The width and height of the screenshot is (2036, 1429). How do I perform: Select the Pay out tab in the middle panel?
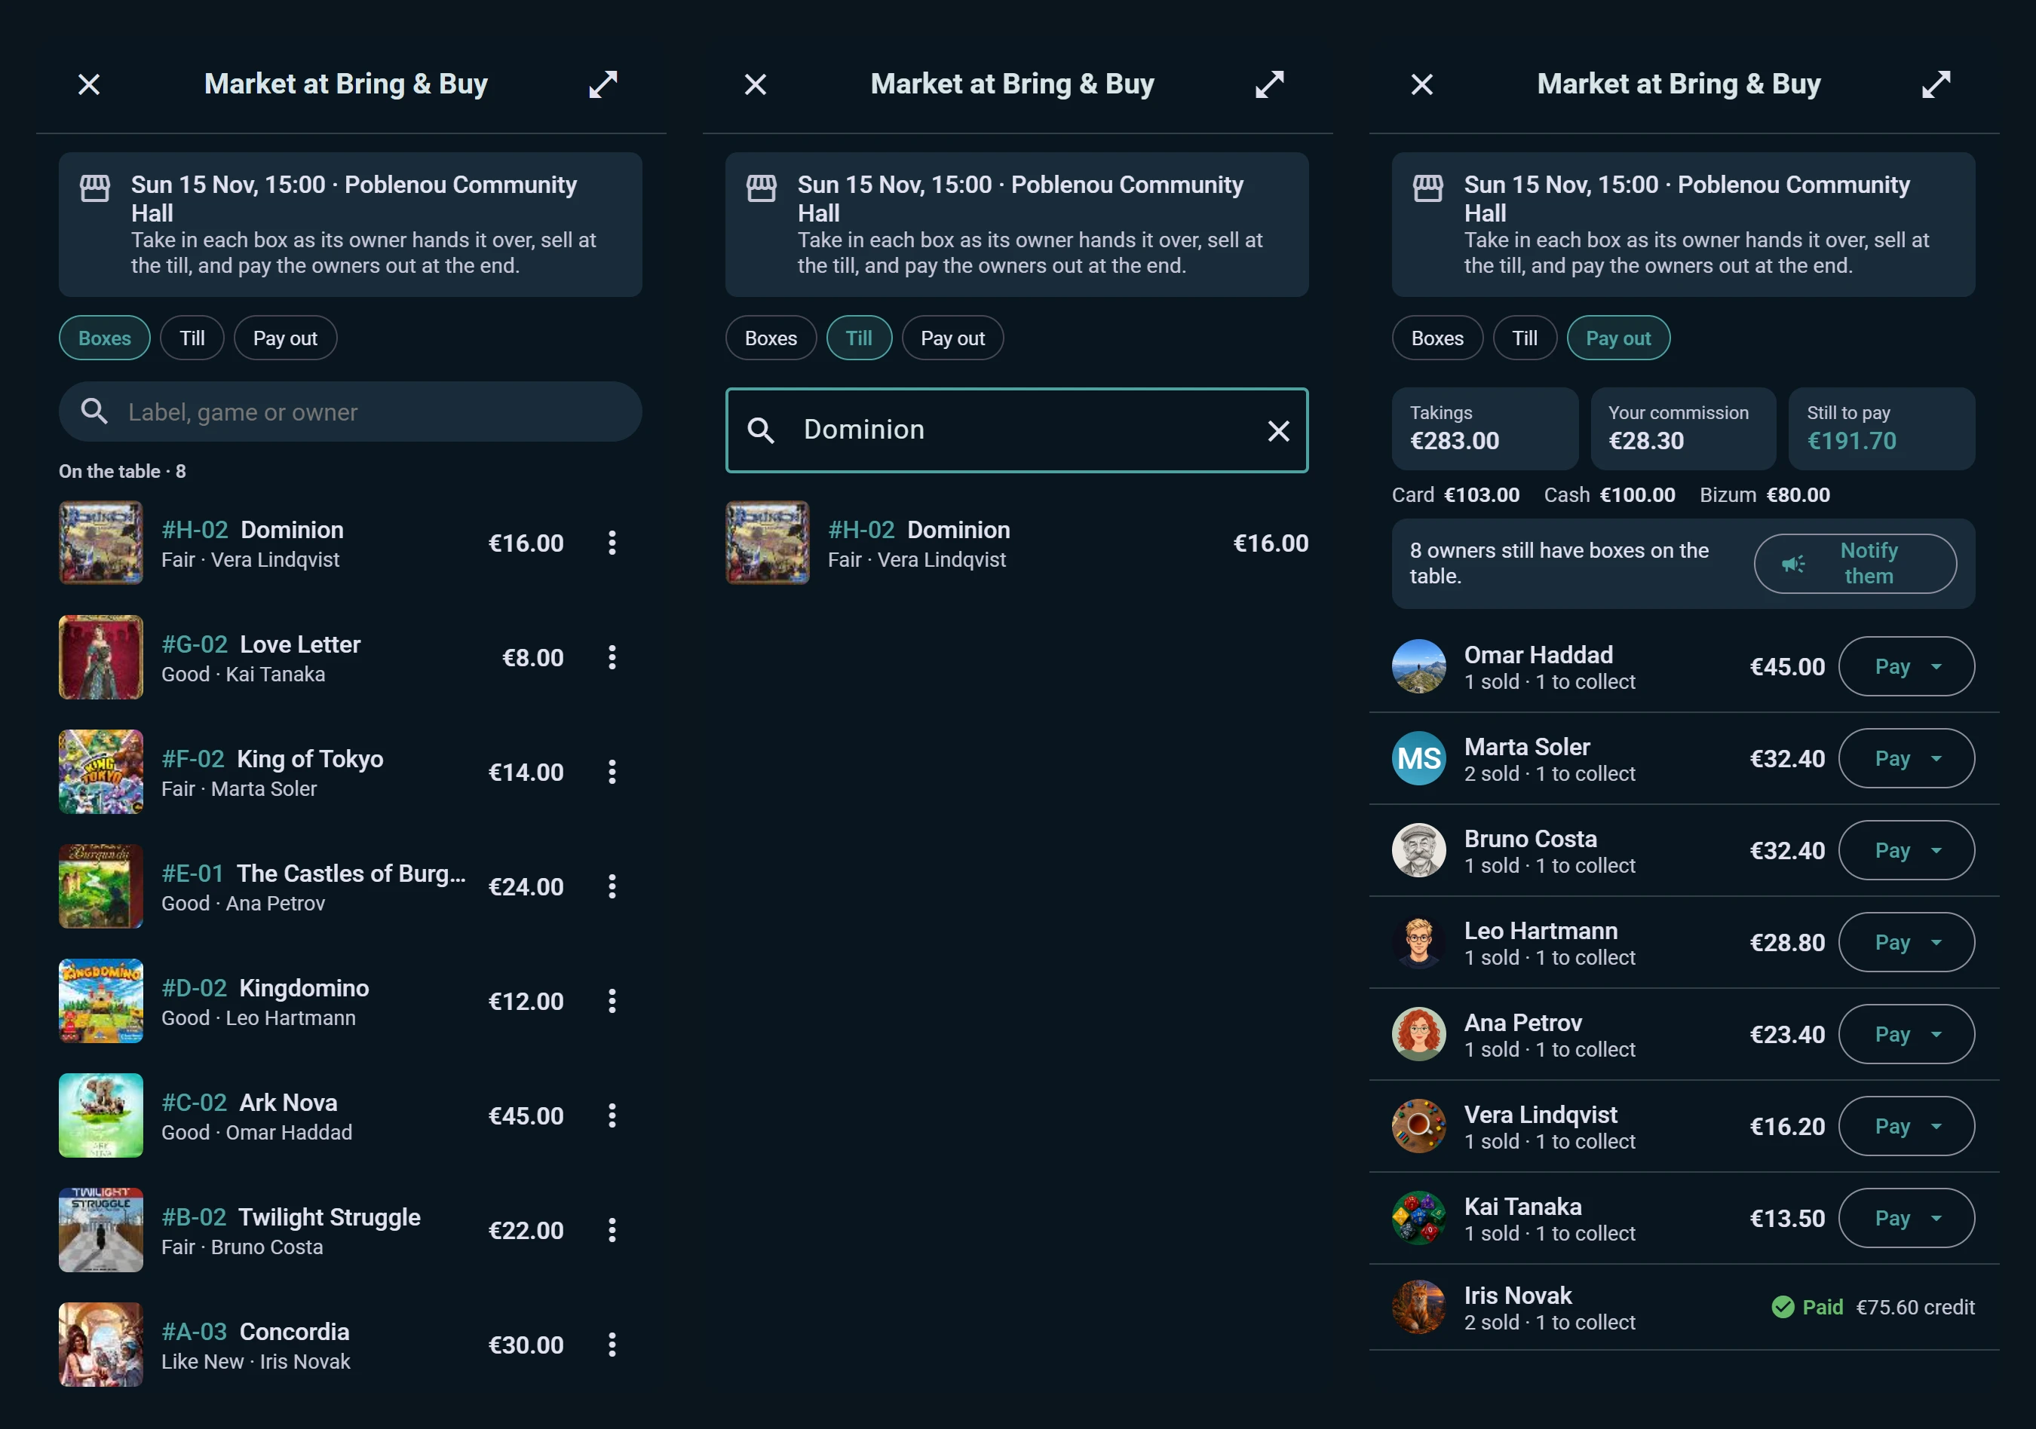point(952,338)
